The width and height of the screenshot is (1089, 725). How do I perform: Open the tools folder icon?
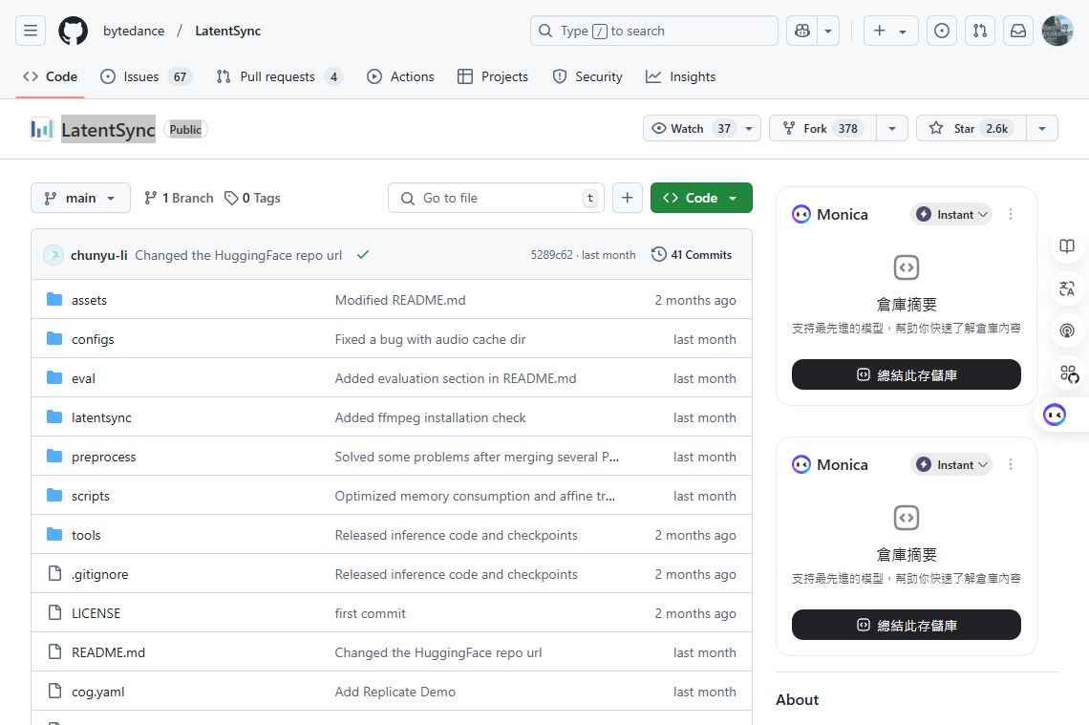(x=54, y=534)
